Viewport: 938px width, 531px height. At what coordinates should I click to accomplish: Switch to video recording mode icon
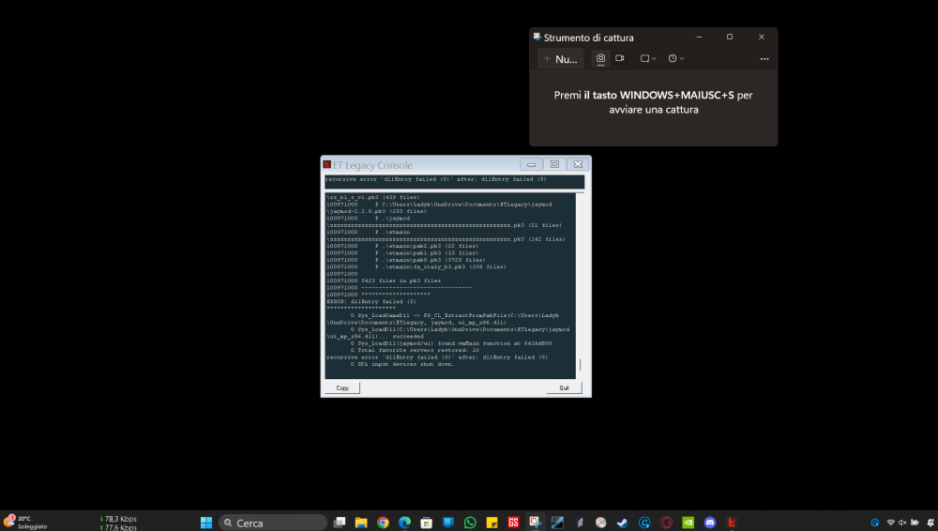pos(620,58)
